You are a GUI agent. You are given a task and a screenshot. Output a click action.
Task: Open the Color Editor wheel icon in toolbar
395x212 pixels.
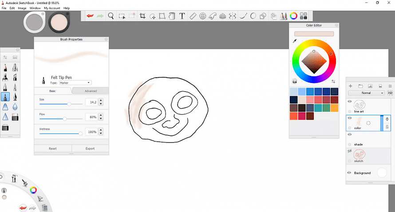pos(293,16)
